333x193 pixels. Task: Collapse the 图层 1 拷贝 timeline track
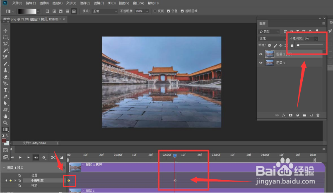[x=4, y=167]
